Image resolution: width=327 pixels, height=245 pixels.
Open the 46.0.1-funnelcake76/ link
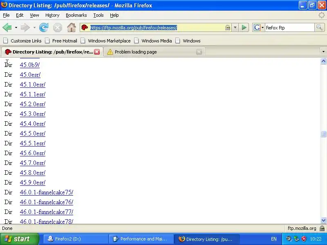[x=47, y=202]
